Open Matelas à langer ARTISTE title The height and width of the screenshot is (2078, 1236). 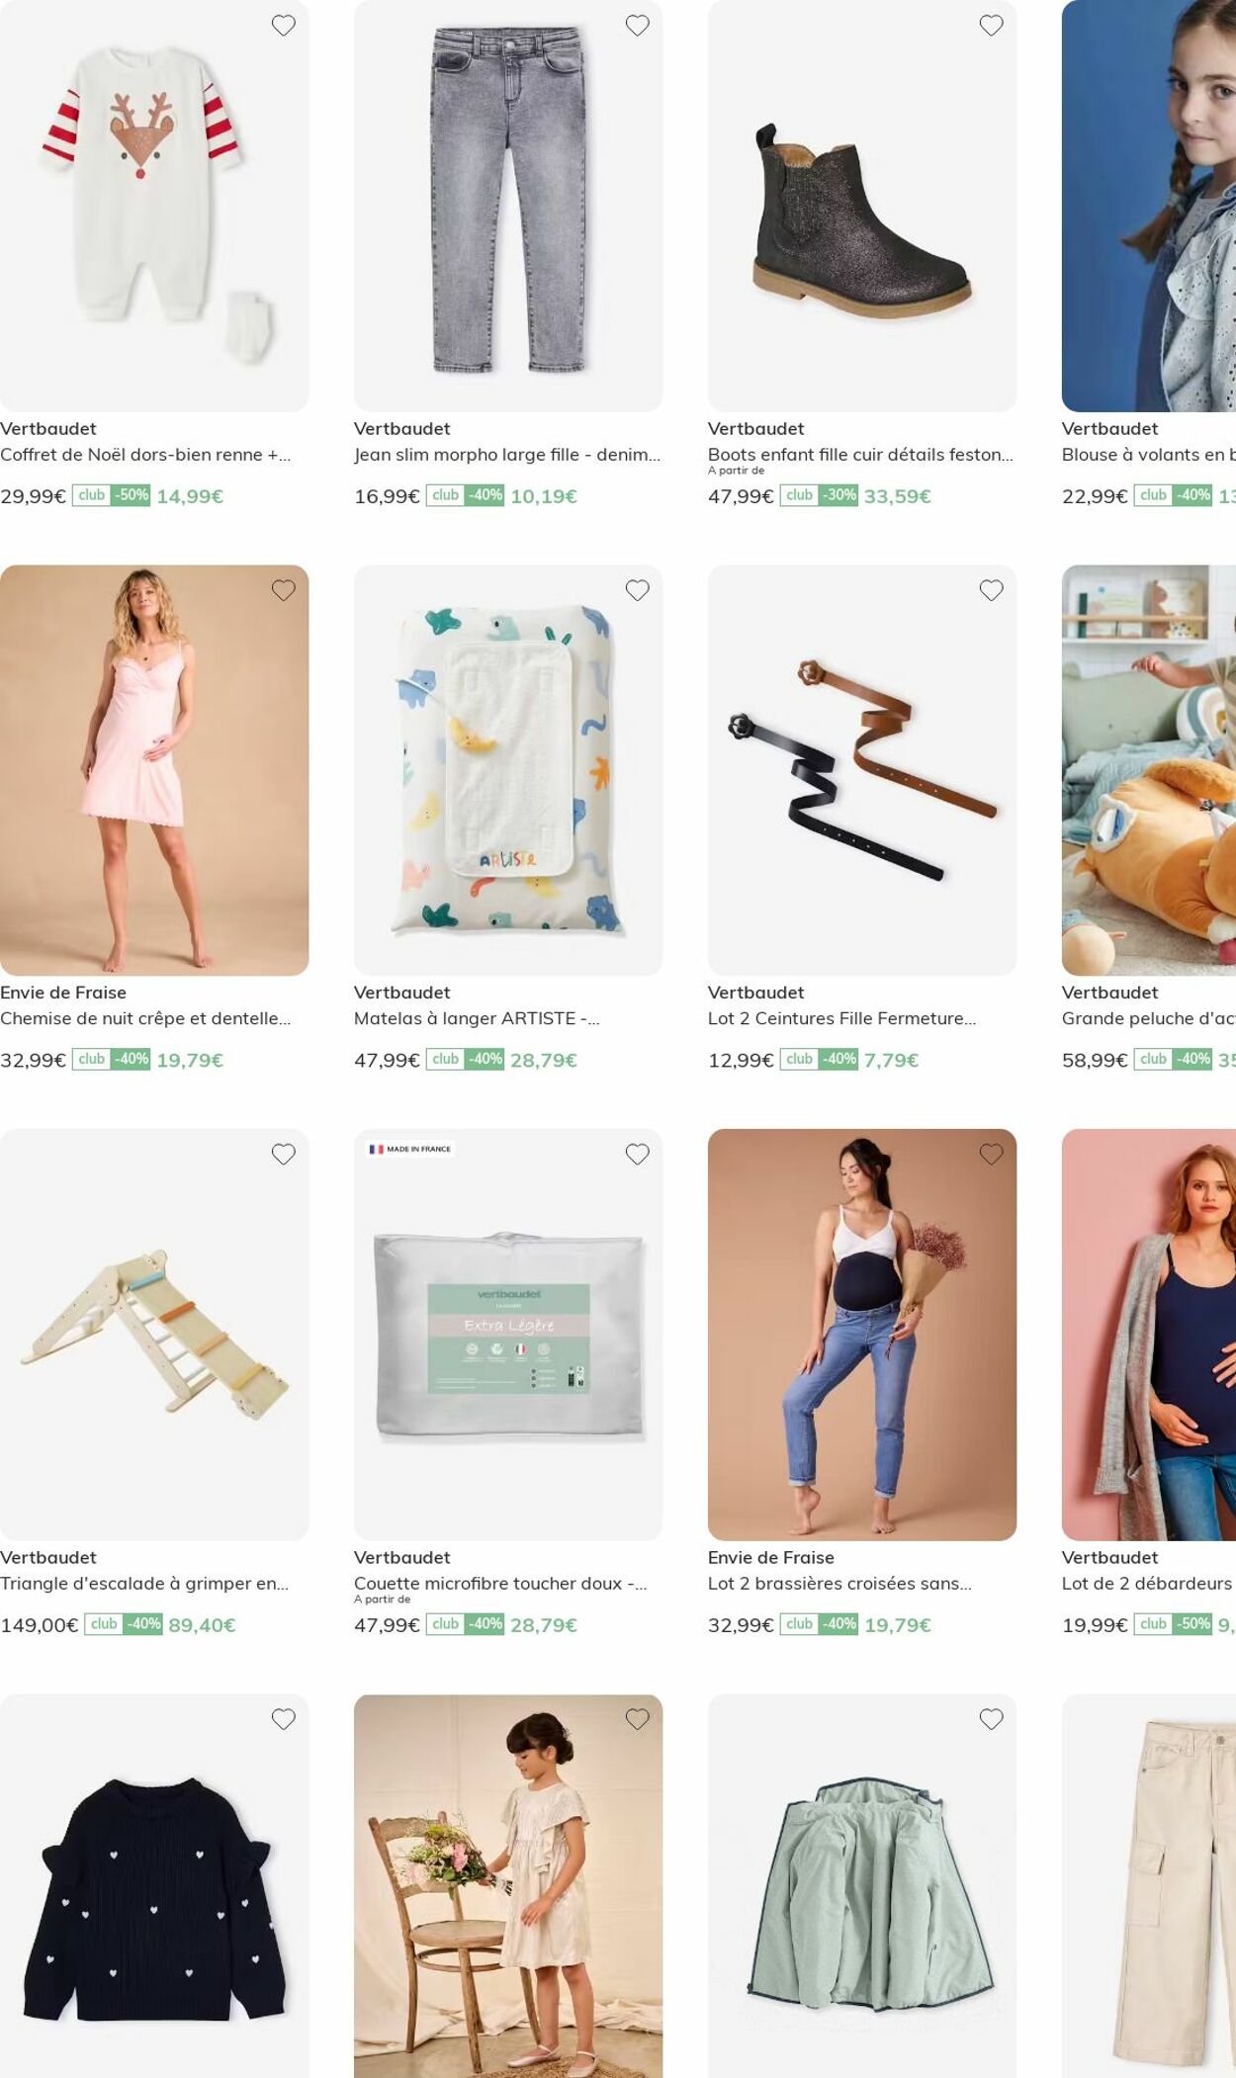click(x=477, y=1018)
